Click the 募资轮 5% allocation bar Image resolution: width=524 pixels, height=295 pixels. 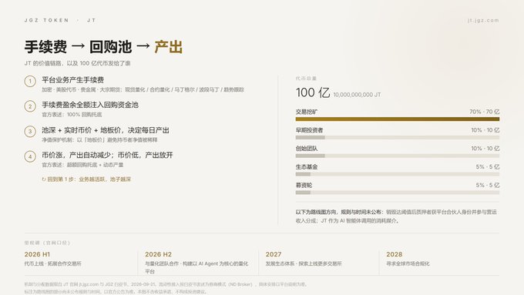pos(398,193)
